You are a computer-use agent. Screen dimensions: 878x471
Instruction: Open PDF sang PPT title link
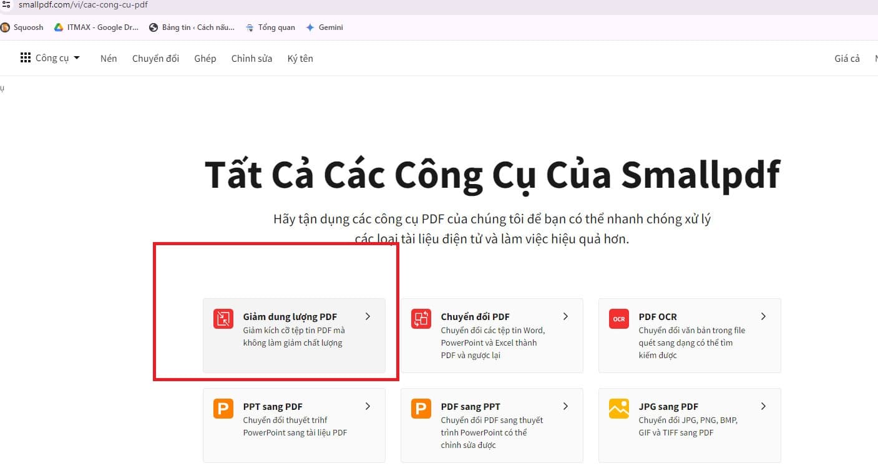tap(471, 407)
